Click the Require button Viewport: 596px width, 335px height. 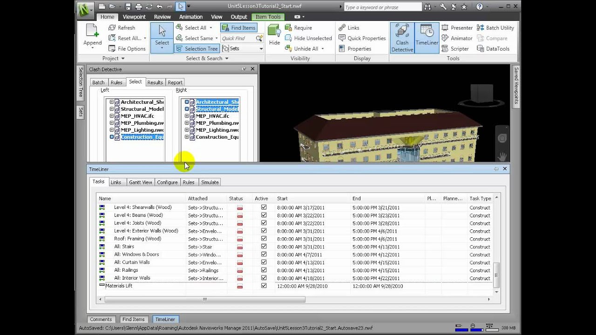(298, 28)
